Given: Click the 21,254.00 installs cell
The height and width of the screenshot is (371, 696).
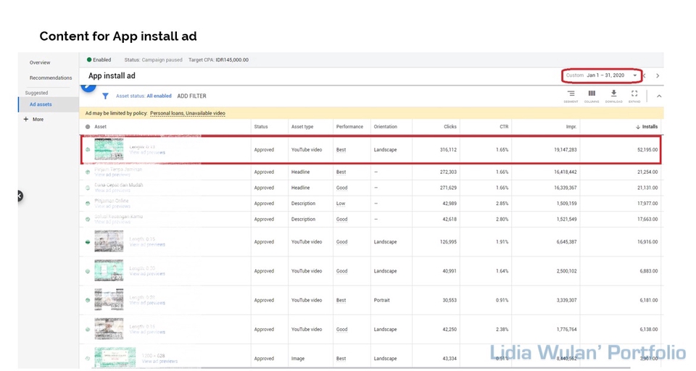Looking at the screenshot, I should coord(647,172).
